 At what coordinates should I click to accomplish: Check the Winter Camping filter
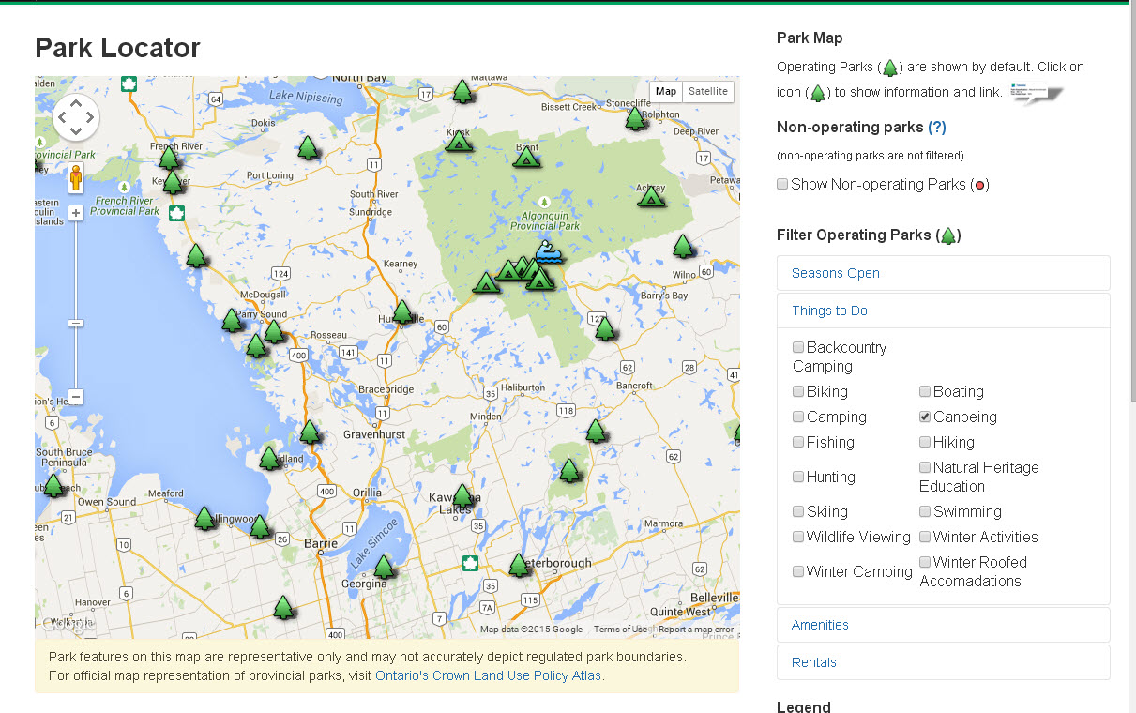[x=798, y=571]
